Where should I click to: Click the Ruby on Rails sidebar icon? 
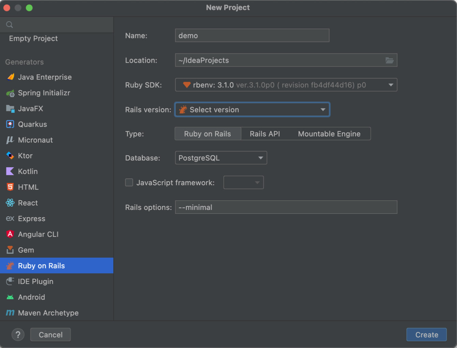(10, 265)
